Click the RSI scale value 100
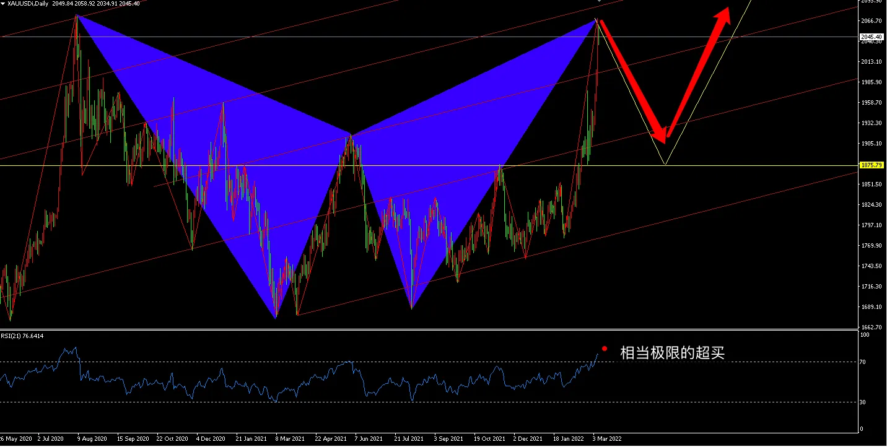This screenshot has height=447, width=887. click(865, 335)
